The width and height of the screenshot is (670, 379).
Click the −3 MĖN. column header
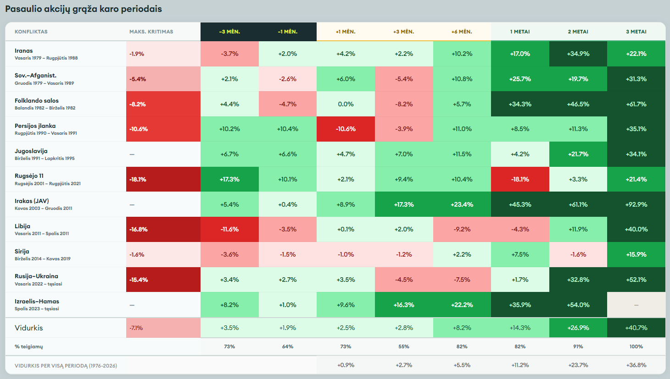[x=229, y=32]
